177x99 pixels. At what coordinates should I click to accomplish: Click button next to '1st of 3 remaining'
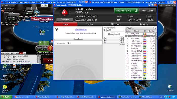click(26, 56)
